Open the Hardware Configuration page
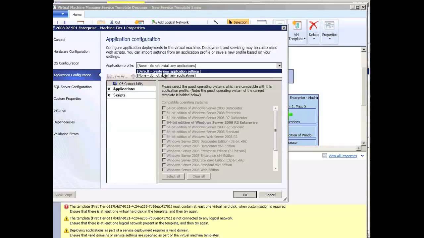The height and width of the screenshot is (238, 424). 72,52
